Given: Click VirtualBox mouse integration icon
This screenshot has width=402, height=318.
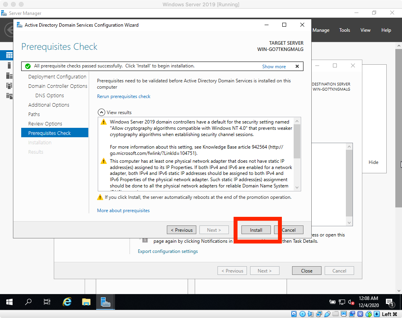Looking at the screenshot, I should tap(369, 314).
